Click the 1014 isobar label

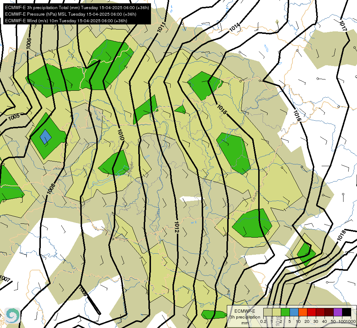coord(234,27)
